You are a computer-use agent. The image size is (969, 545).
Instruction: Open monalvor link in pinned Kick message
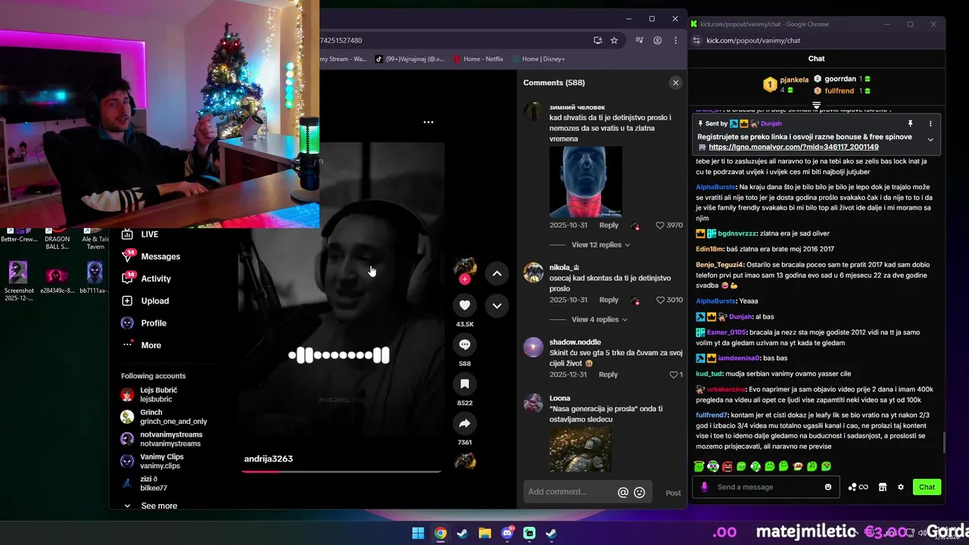(793, 147)
